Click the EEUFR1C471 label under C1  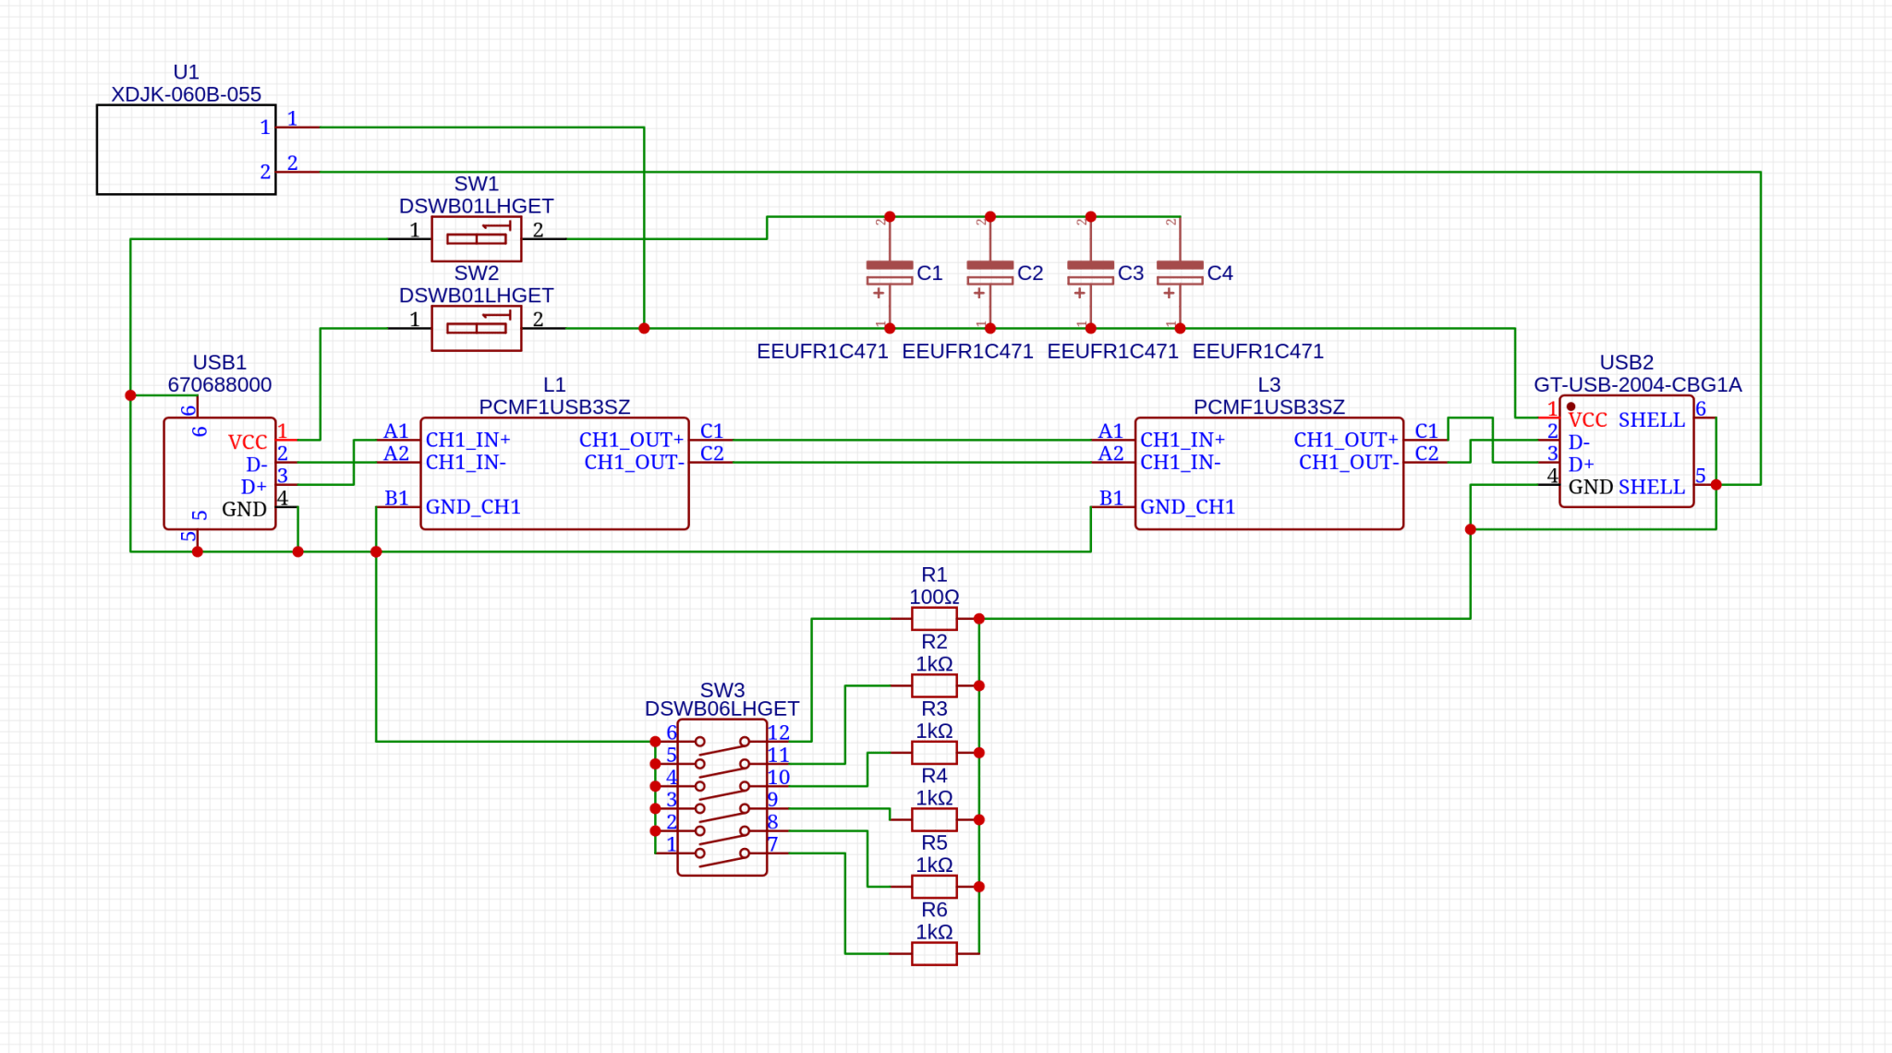pyautogui.click(x=822, y=351)
